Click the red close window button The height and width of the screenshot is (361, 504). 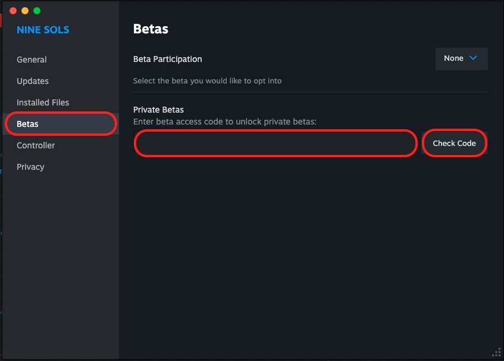pos(13,11)
